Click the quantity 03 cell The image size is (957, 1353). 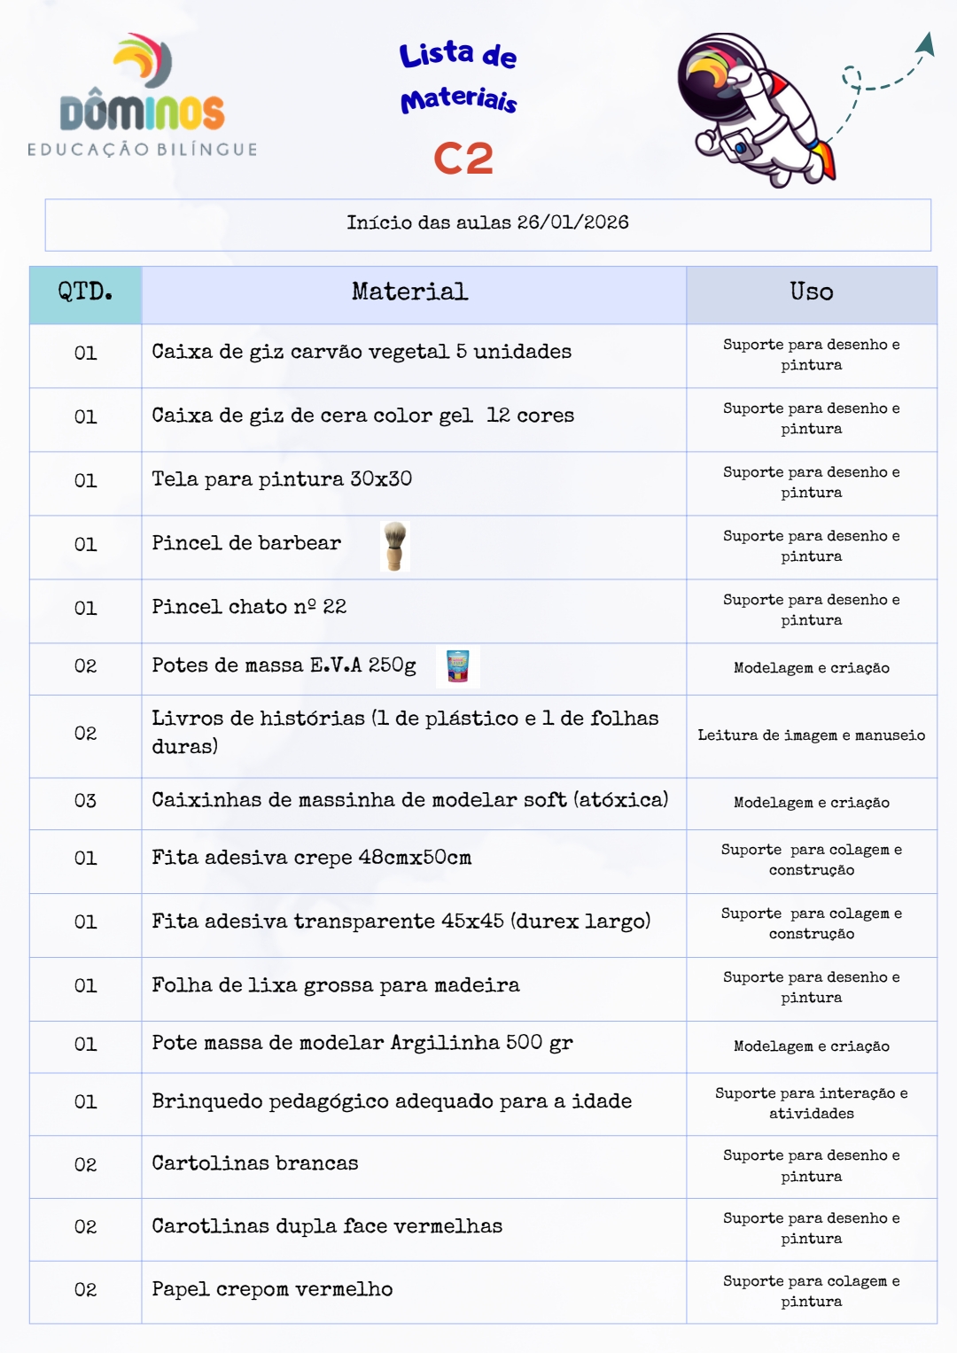point(85,802)
